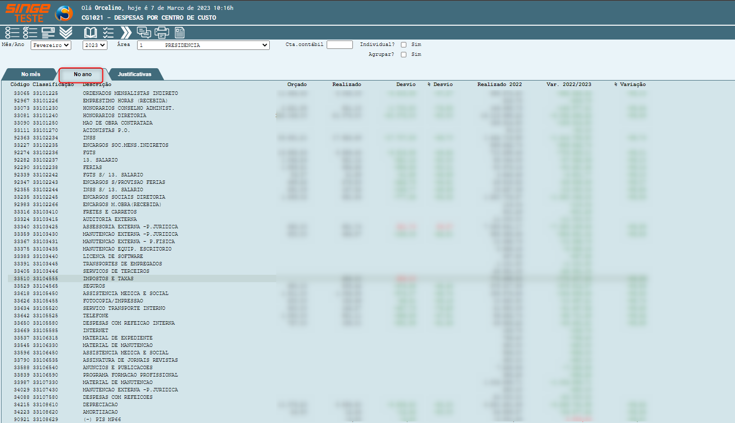Open the chat bubbles icon
Viewport: 735px width, 423px height.
[x=144, y=33]
